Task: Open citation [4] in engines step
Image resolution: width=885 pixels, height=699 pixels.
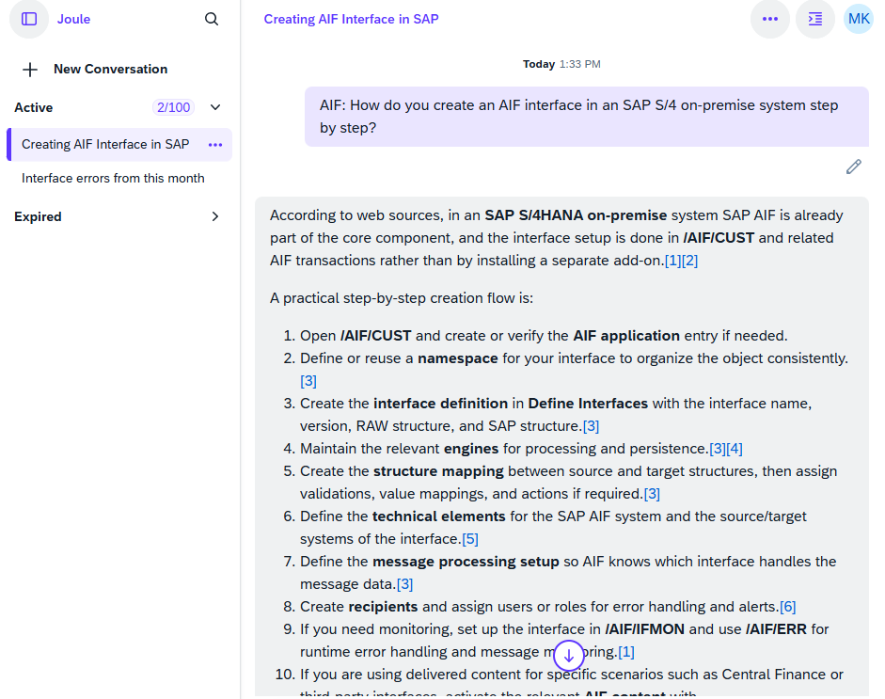Action: (x=735, y=449)
